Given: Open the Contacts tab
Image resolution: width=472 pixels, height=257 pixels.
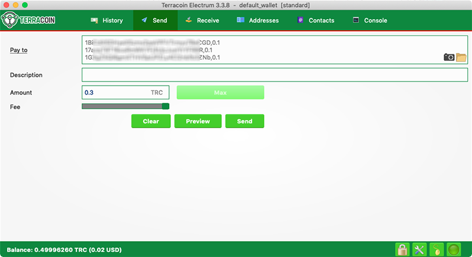Looking at the screenshot, I should click(316, 21).
